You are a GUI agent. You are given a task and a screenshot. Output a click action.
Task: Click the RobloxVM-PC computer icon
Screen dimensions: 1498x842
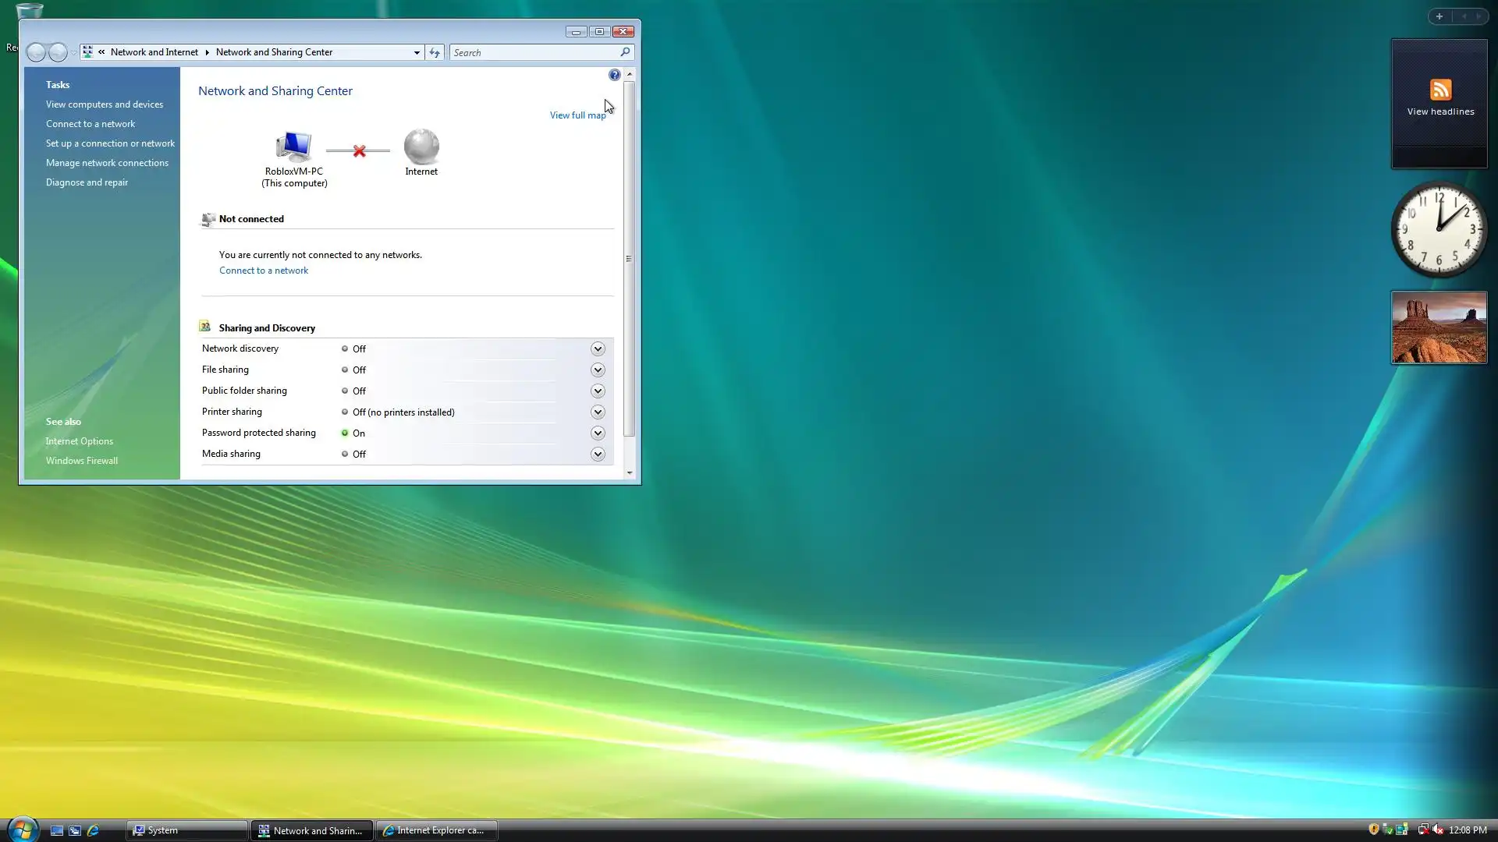(293, 147)
